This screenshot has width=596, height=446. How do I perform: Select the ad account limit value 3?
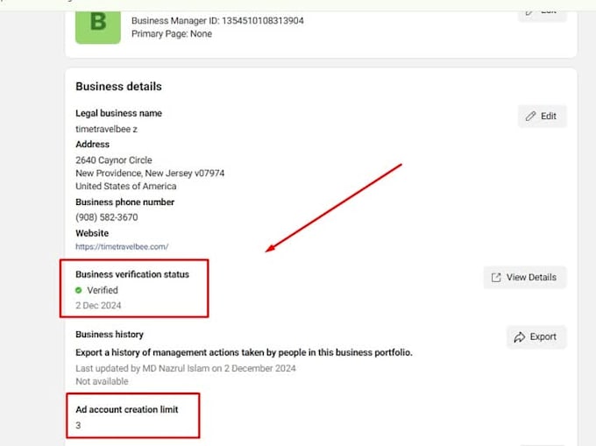click(78, 425)
